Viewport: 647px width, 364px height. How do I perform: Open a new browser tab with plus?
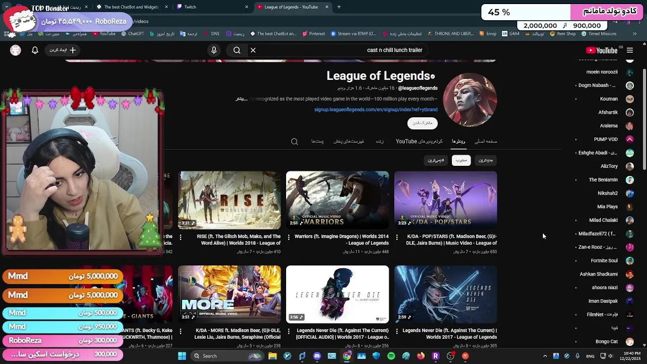[x=339, y=7]
